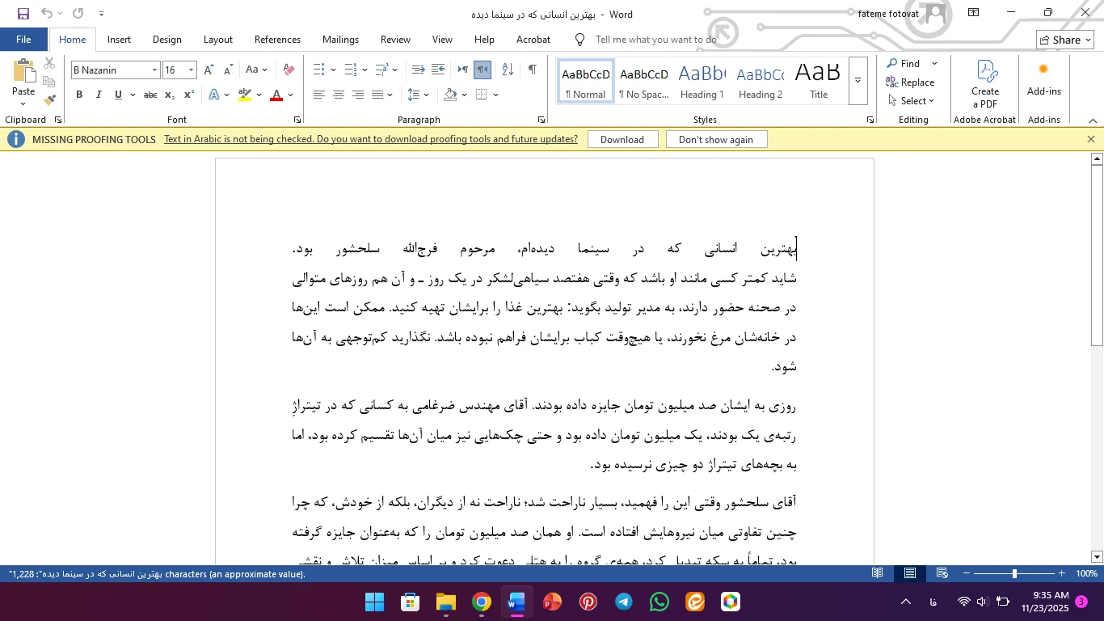Click the Grow Font size icon

209,70
